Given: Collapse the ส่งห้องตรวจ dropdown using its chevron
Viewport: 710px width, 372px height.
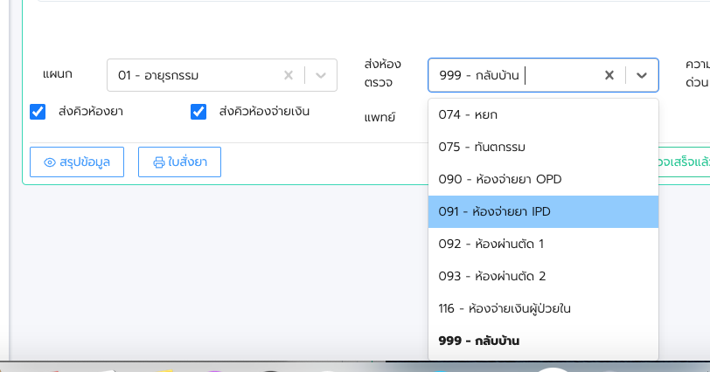Looking at the screenshot, I should 642,75.
